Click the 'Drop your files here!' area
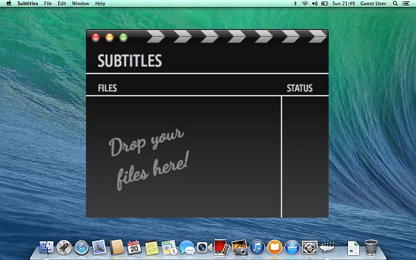The height and width of the screenshot is (260, 416). (149, 159)
